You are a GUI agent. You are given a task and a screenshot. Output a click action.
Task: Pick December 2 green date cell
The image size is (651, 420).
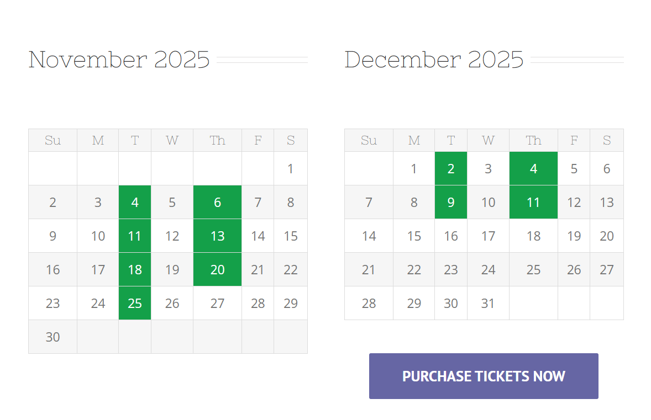coord(451,168)
